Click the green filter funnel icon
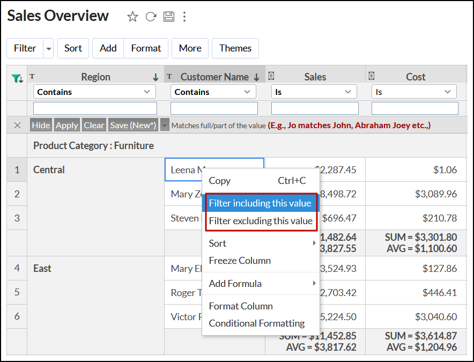This screenshot has height=362, width=474. coord(17,78)
